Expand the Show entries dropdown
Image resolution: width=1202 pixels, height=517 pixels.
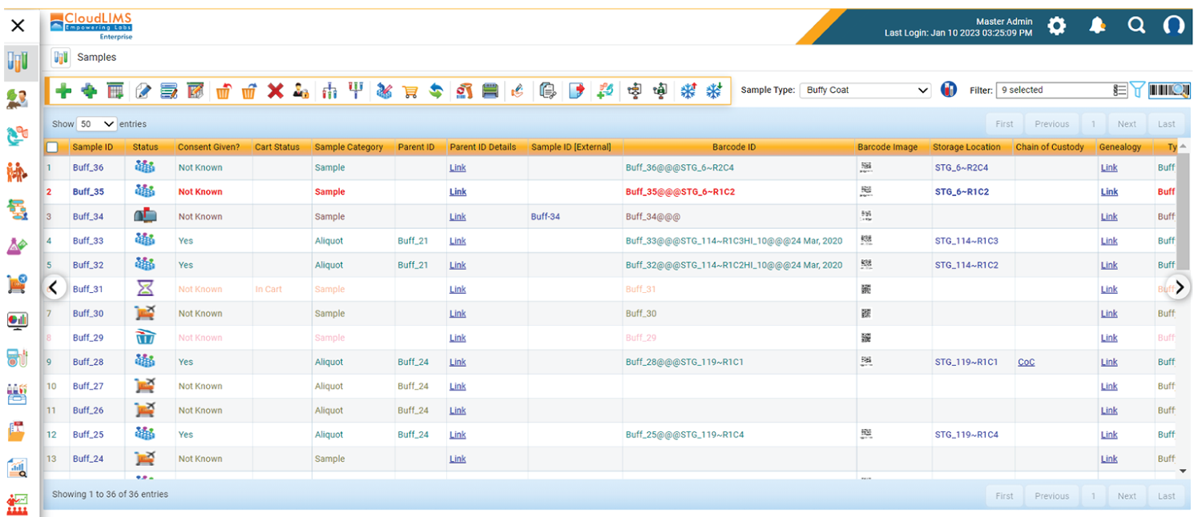(96, 124)
